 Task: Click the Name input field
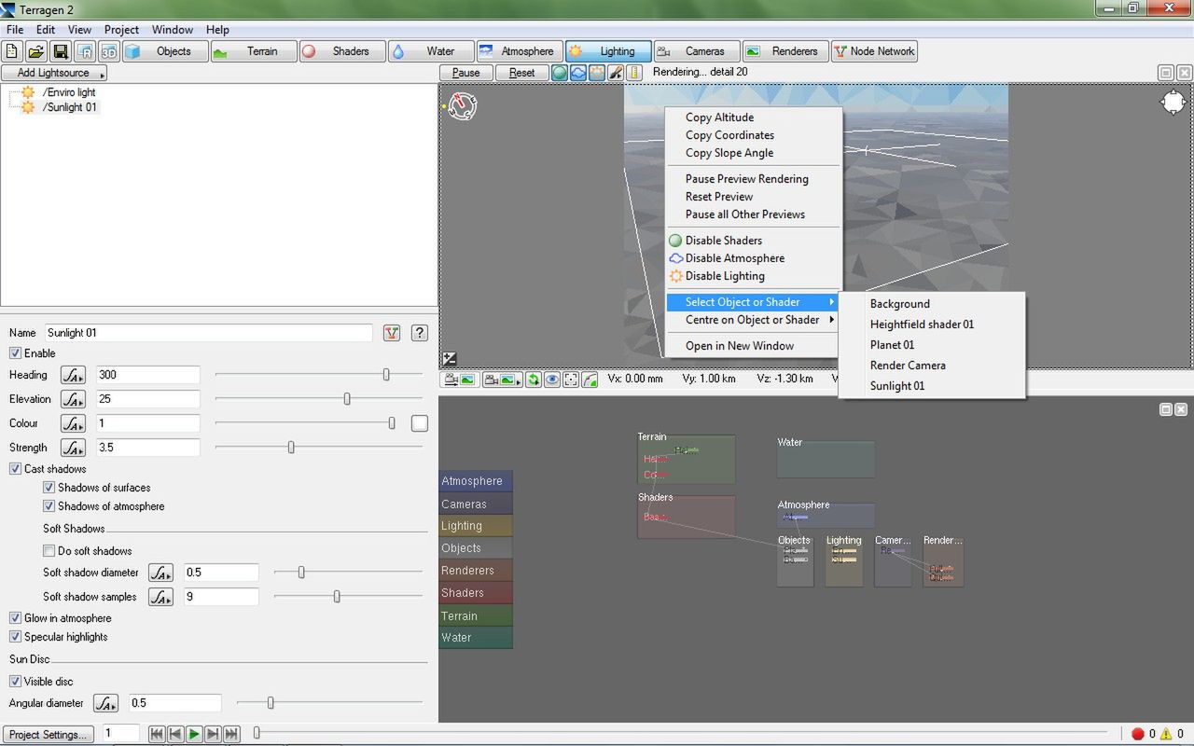[209, 333]
